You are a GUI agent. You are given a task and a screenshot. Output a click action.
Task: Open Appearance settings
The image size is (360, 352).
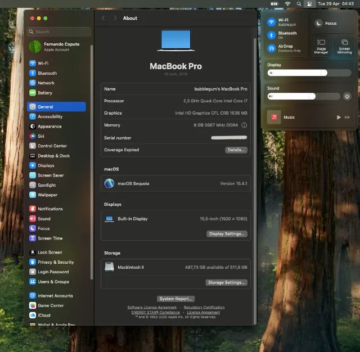point(56,127)
